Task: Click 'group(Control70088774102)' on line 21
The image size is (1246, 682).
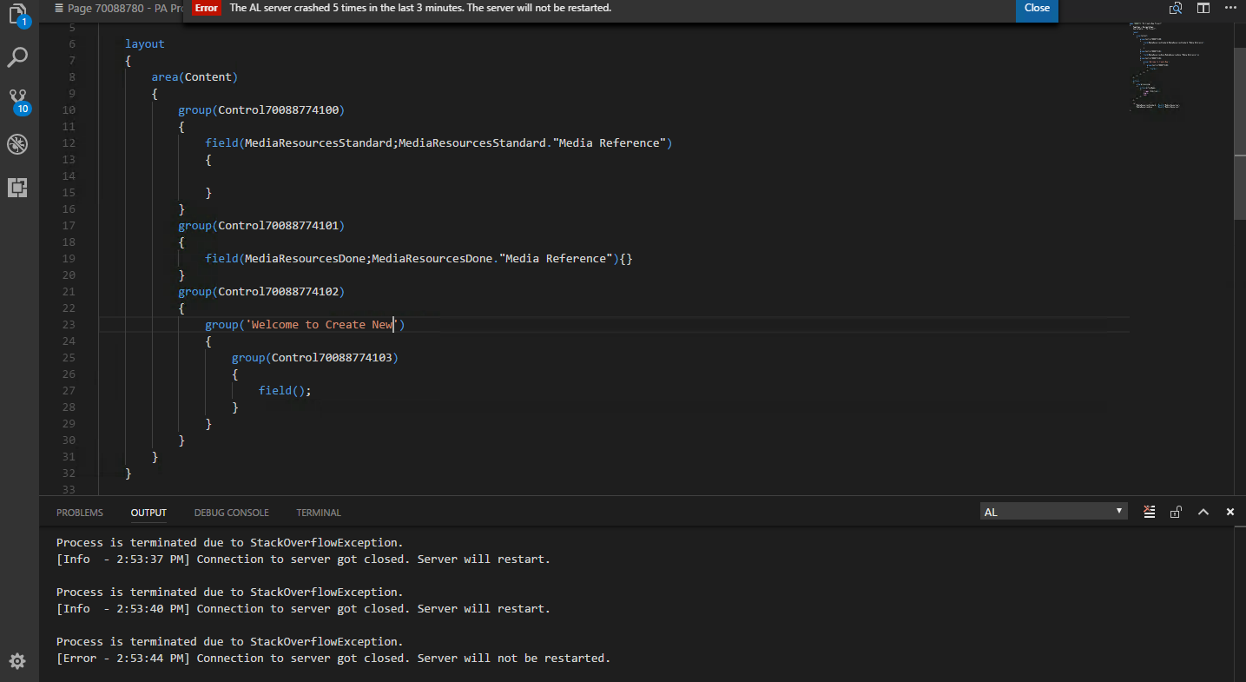Action: 262,292
